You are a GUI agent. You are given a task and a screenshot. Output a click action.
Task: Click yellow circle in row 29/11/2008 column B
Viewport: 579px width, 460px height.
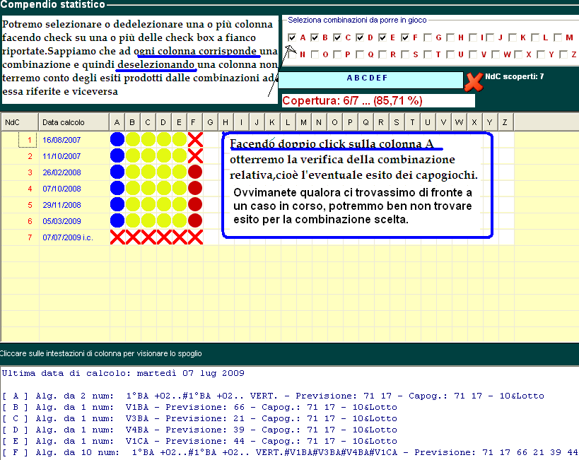(133, 204)
